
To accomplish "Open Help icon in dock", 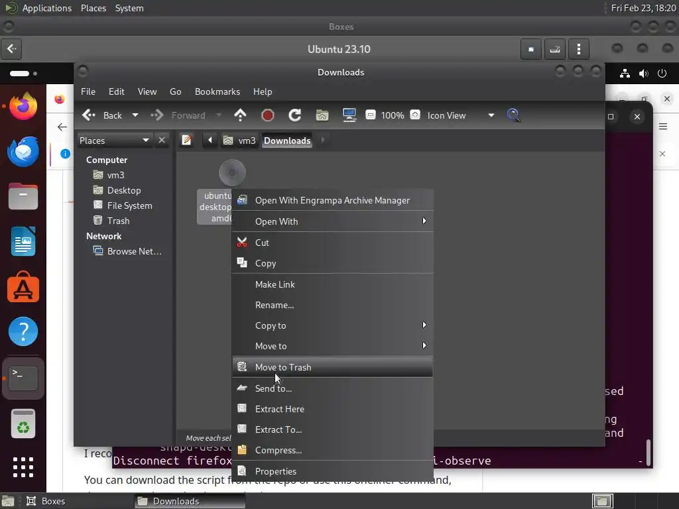I will click(23, 331).
